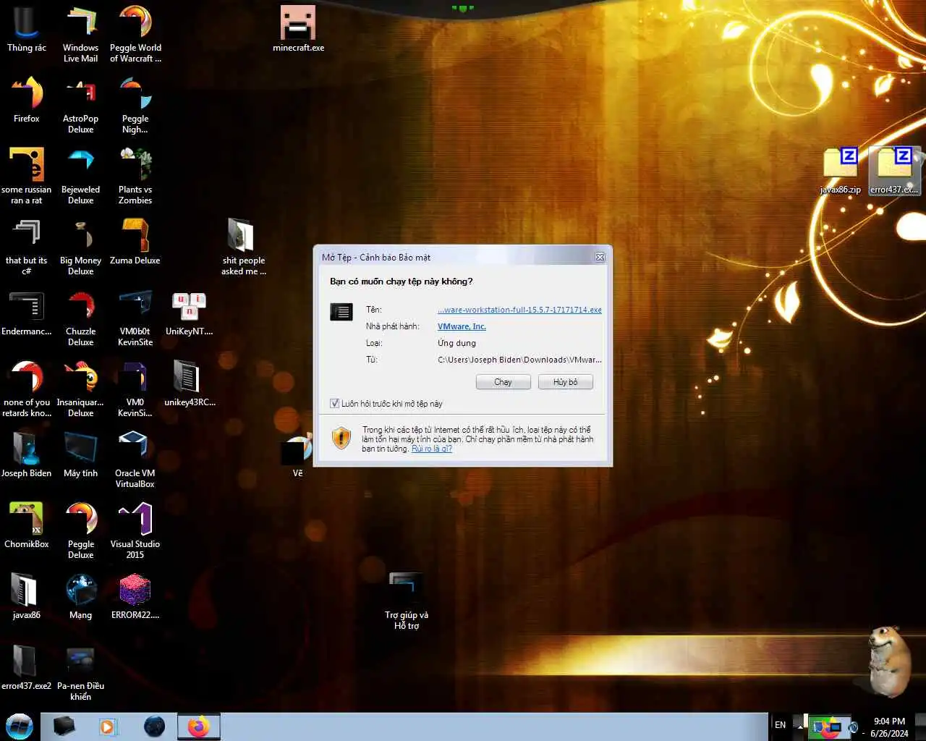Screen dimensions: 926x741
Task: Close the Mở Tệp security warning dialog
Action: click(x=600, y=257)
